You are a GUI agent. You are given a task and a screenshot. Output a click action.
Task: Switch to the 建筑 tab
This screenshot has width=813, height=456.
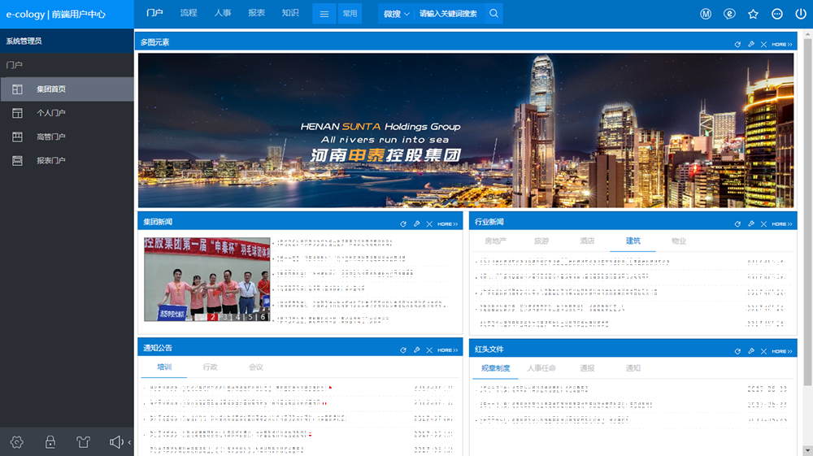[633, 241]
